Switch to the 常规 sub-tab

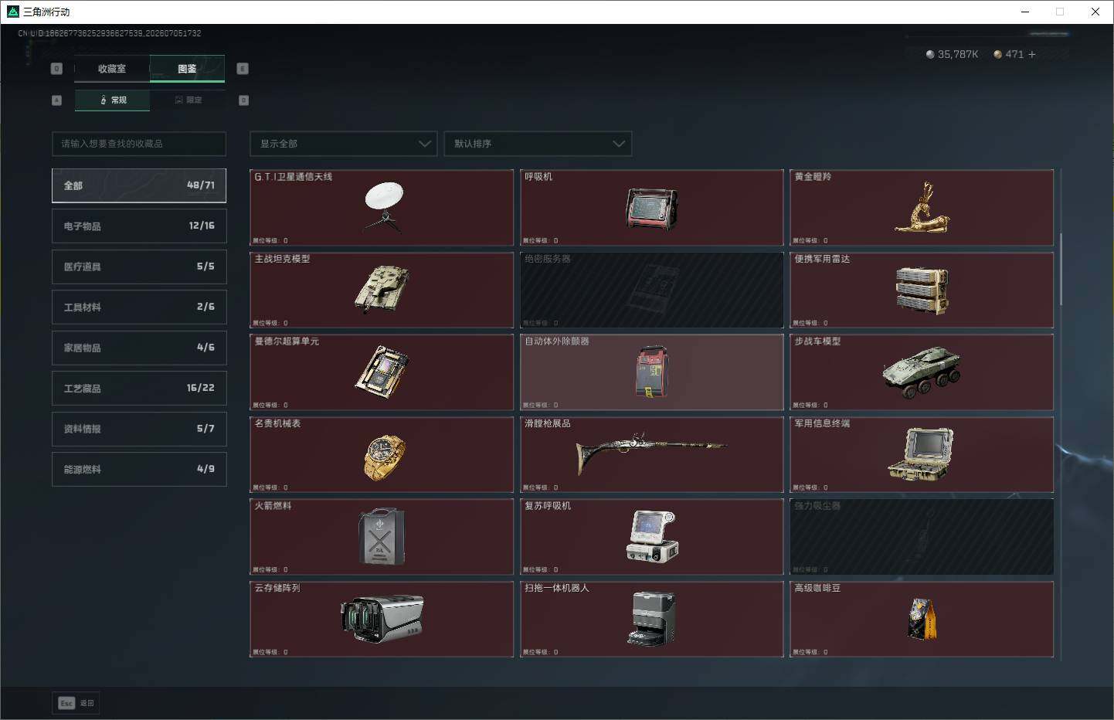coord(113,100)
